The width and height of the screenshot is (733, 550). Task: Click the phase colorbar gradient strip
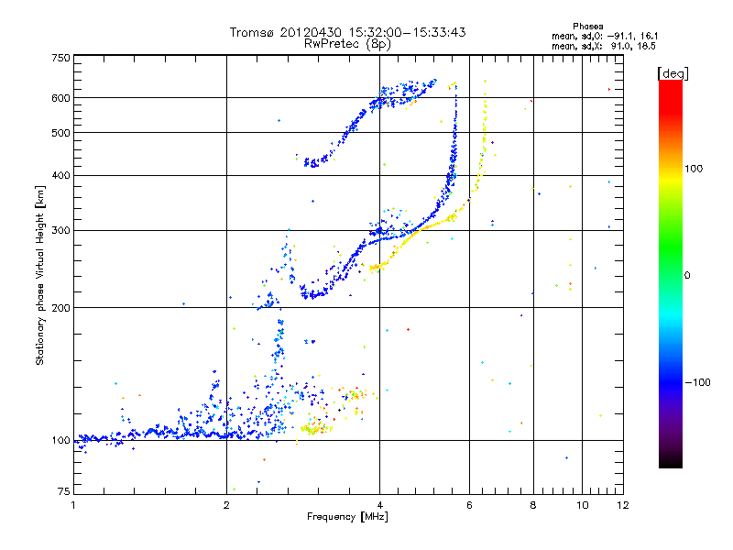[671, 273]
